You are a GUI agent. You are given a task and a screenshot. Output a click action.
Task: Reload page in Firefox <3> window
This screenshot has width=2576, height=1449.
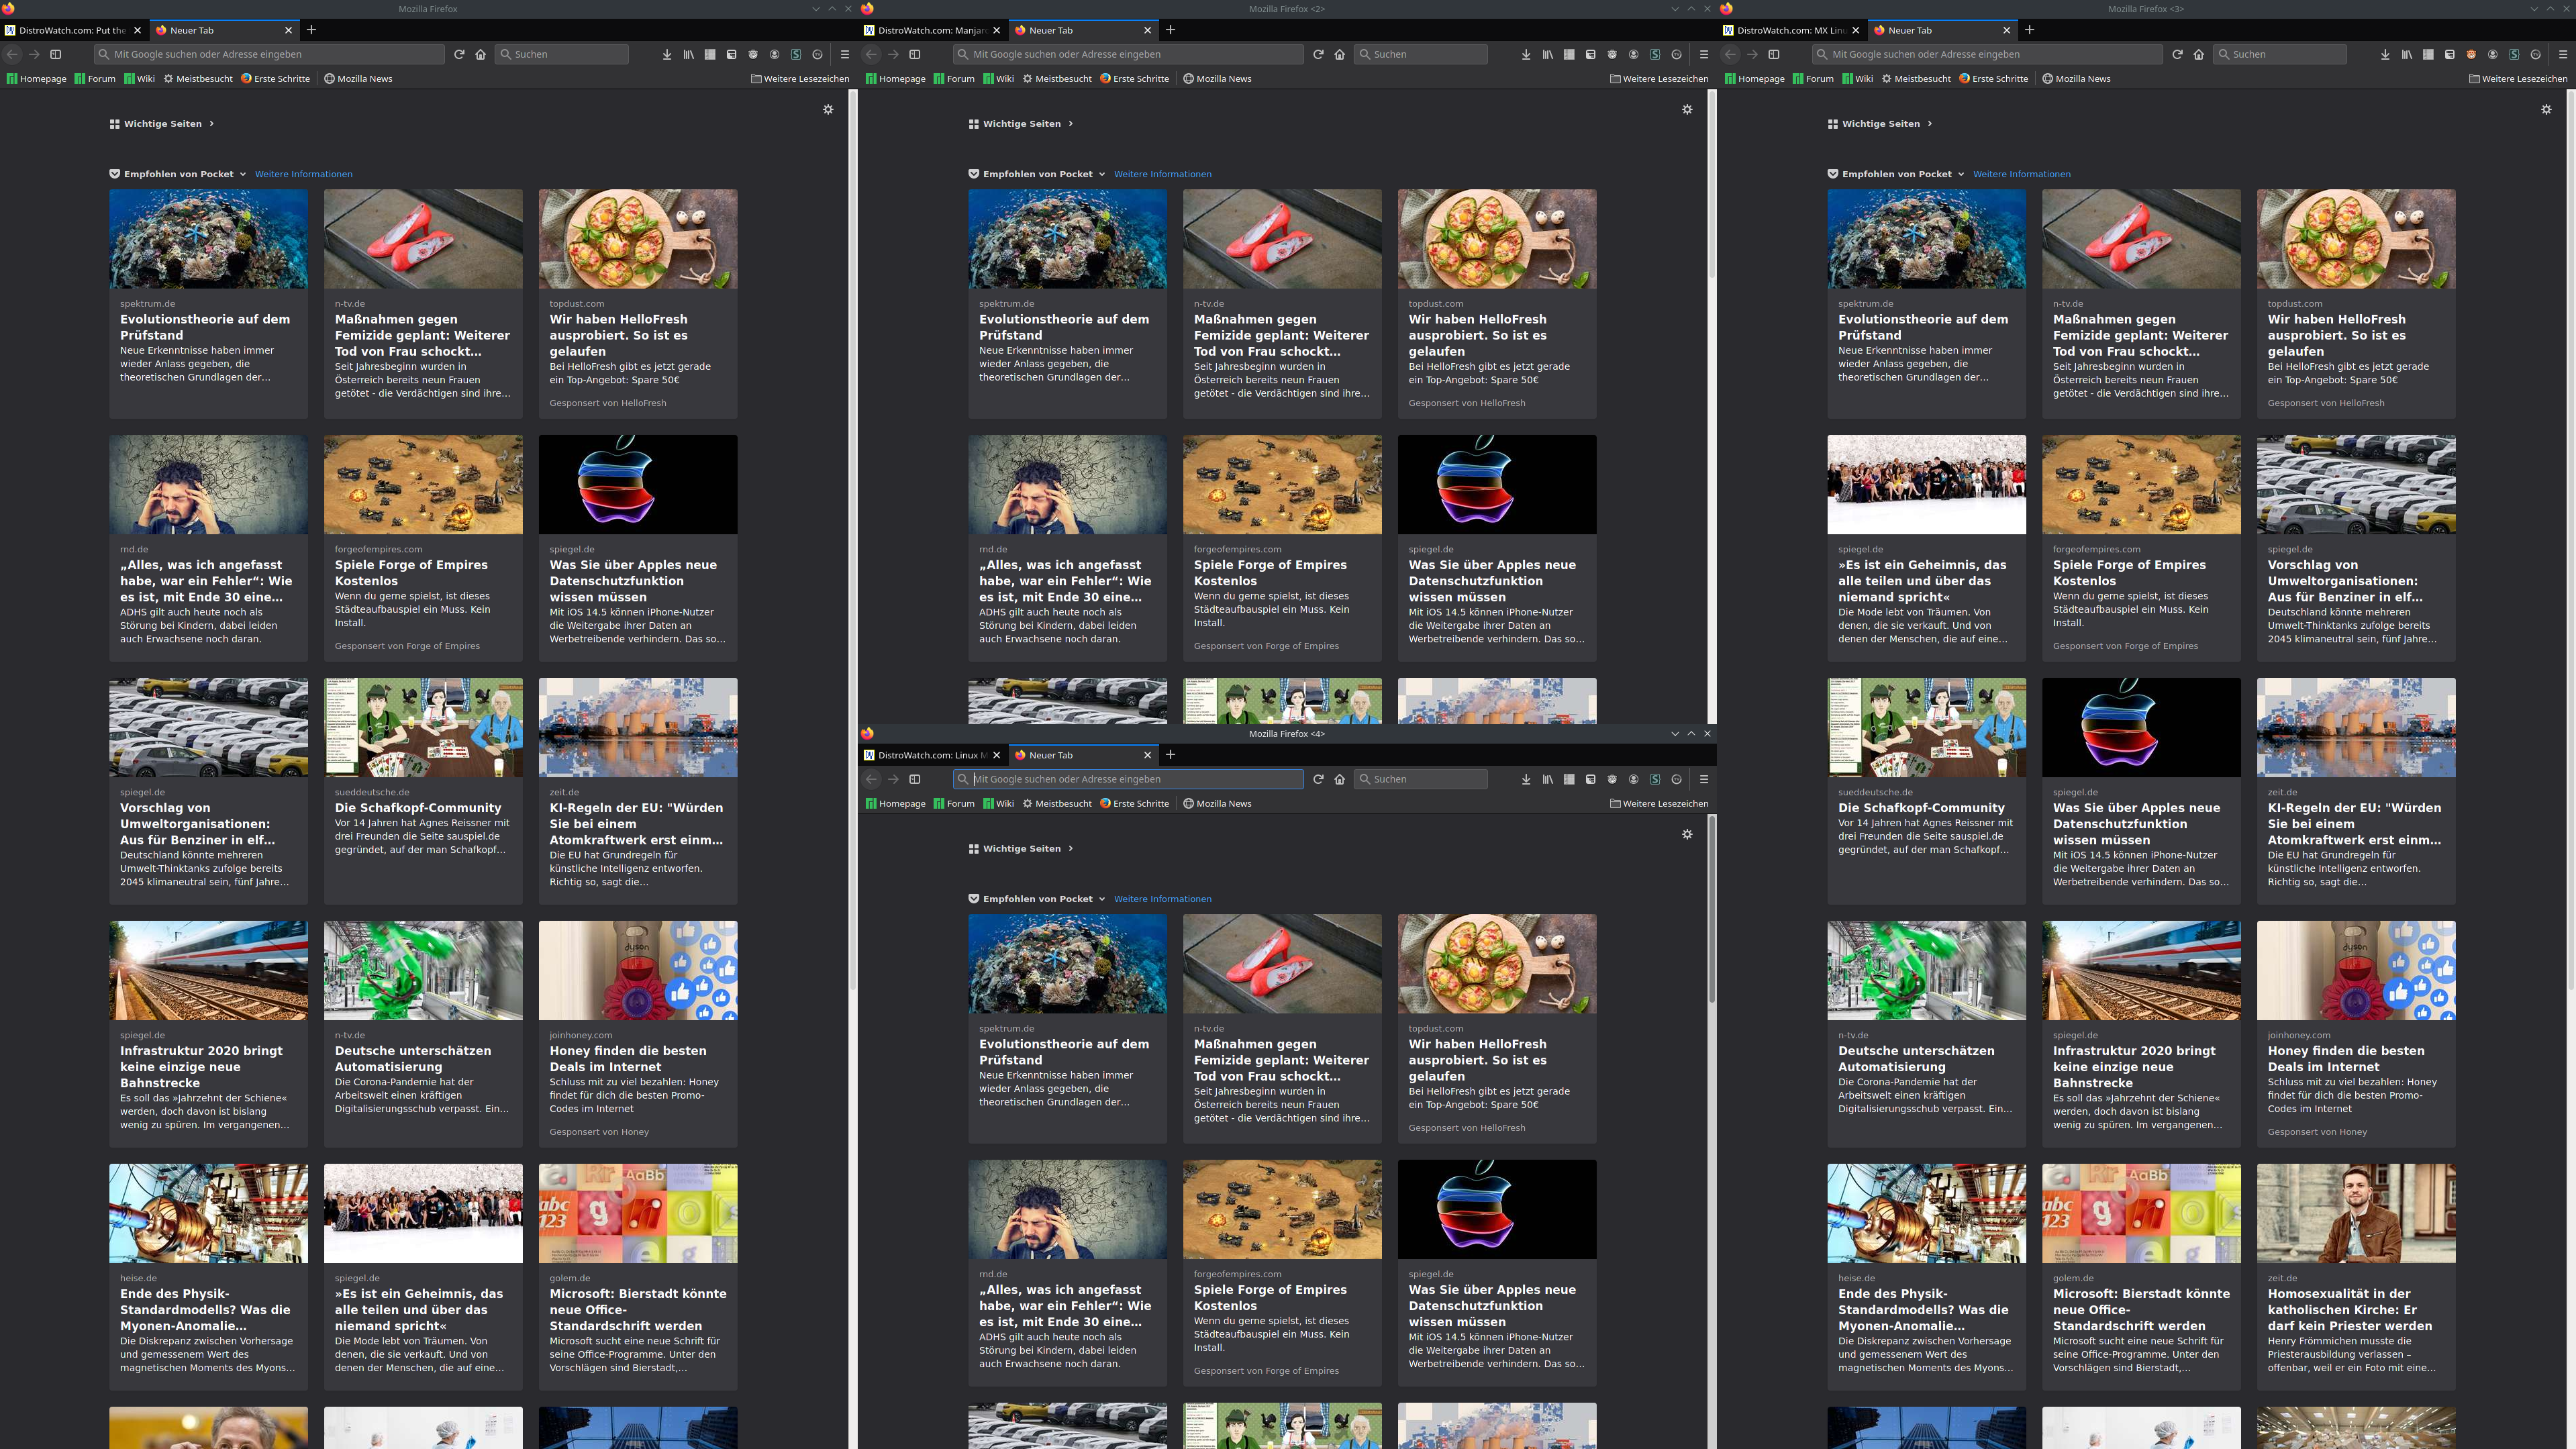coord(2177,54)
